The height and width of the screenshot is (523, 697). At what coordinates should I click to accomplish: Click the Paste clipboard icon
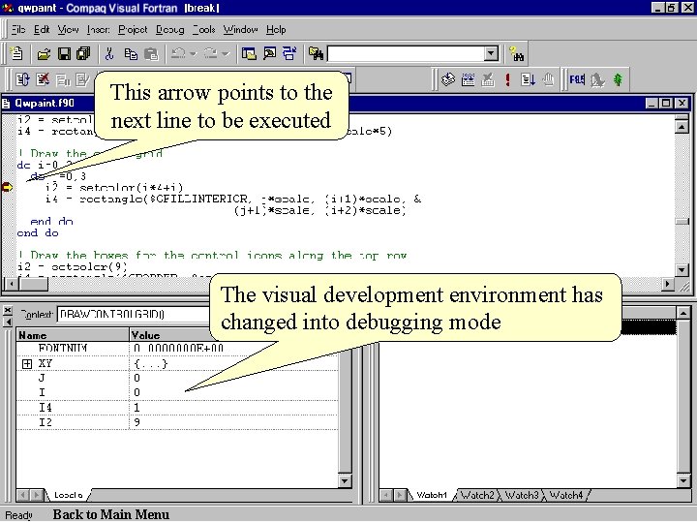point(151,54)
